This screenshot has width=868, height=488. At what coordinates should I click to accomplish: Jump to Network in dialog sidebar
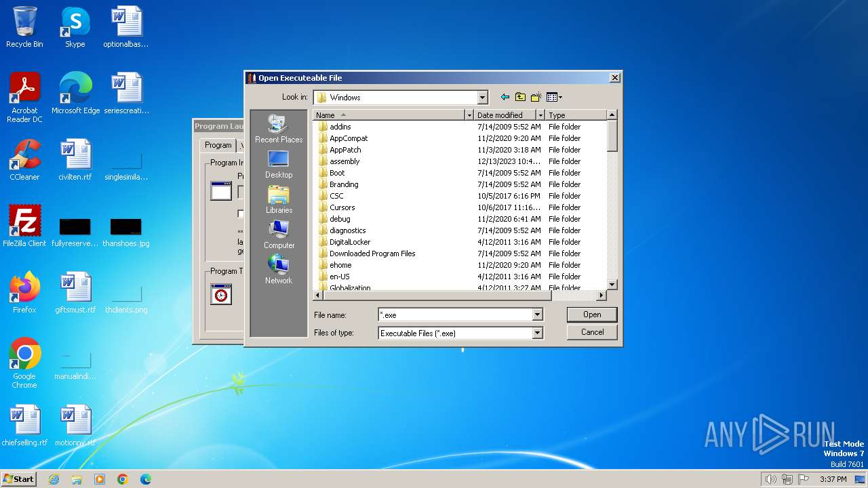(279, 270)
